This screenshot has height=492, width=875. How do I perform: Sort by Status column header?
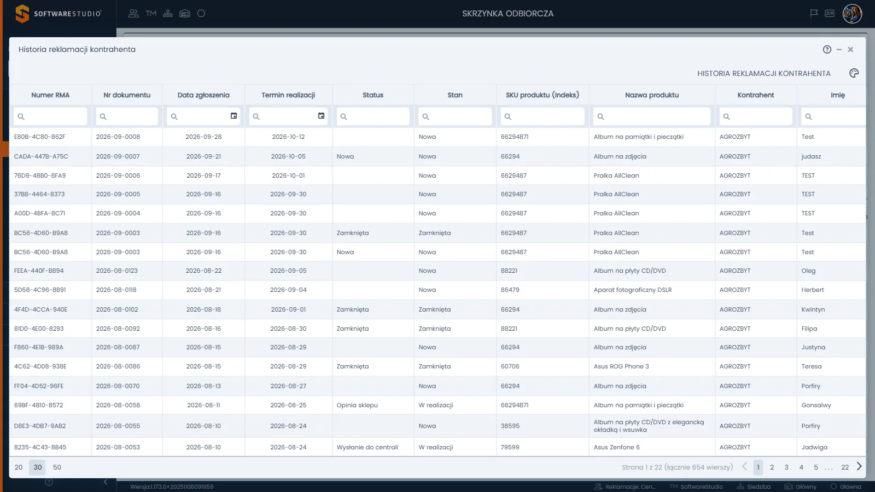click(373, 95)
